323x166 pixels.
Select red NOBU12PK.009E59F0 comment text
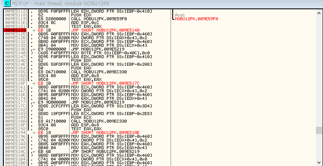(196, 19)
